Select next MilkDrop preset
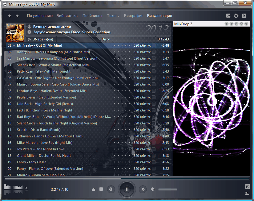Screen dimensions: 254x201 [232, 24]
